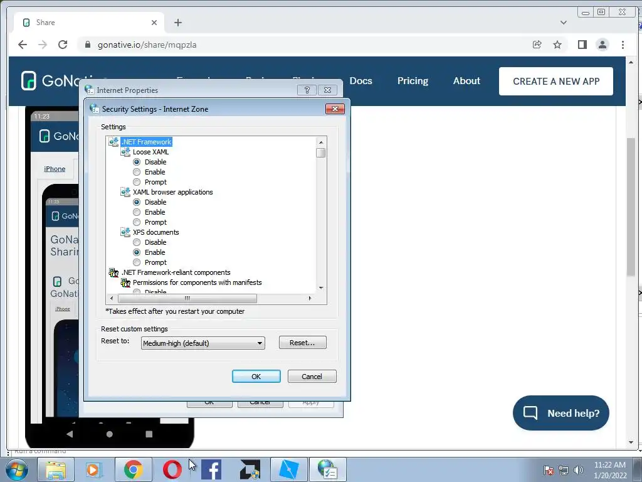Launch the media player taskbar icon

93,469
